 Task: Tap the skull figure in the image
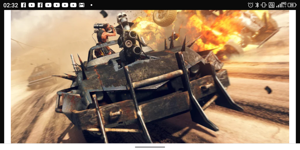(122, 19)
